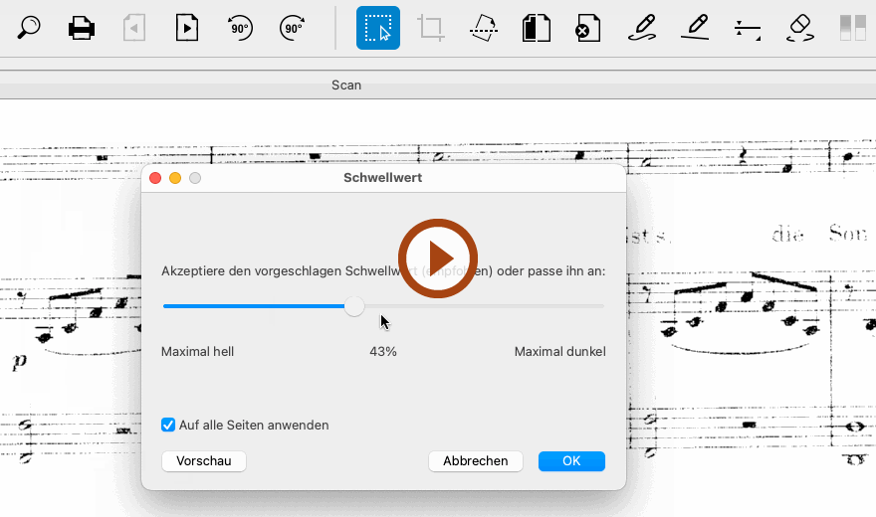Select the crop tool
Viewport: 876px width, 517px height.
tap(431, 28)
